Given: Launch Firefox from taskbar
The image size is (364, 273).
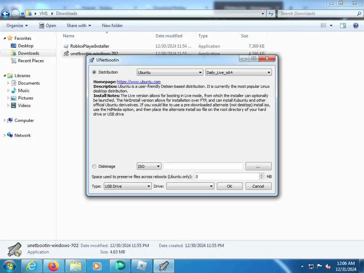Looking at the screenshot, I should [x=54, y=266].
